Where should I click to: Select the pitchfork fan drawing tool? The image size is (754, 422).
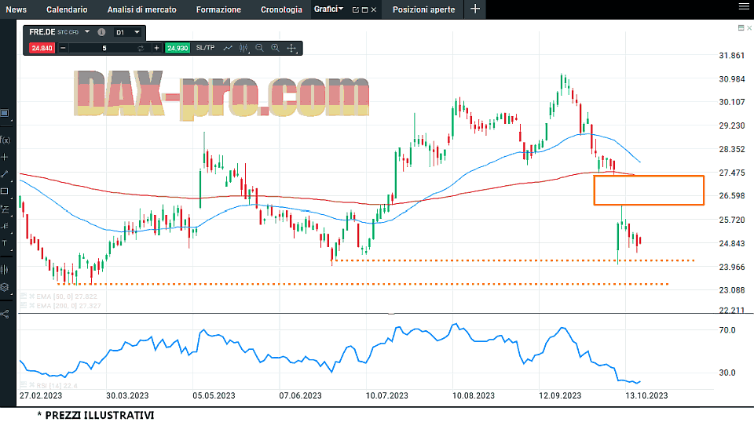[x=5, y=226]
